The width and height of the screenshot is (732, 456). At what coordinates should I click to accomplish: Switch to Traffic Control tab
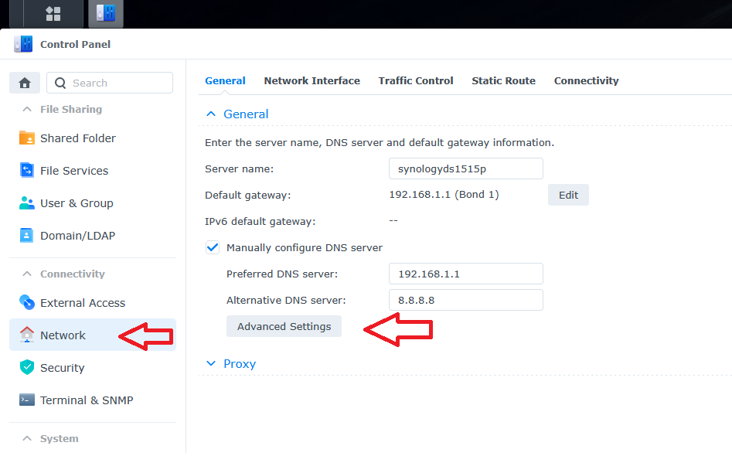[416, 80]
